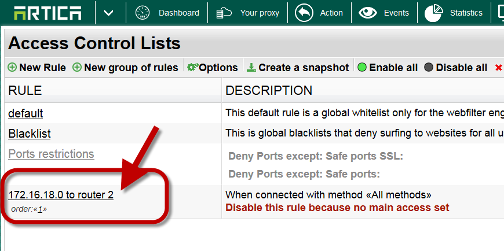Click the Dashboard gauge icon
This screenshot has height=251, width=504.
[143, 13]
